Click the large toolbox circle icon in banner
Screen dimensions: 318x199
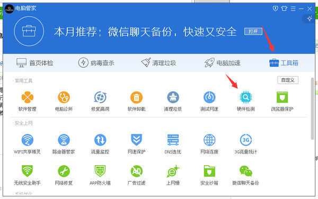tap(29, 31)
